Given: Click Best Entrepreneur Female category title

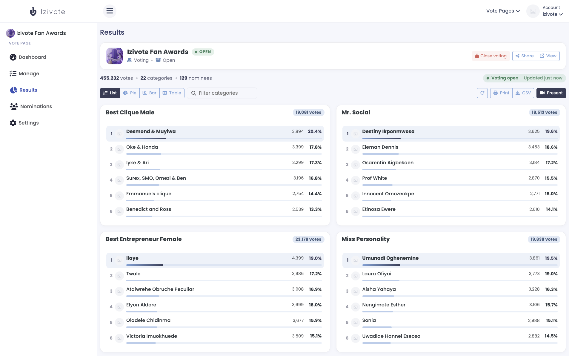Looking at the screenshot, I should (144, 239).
